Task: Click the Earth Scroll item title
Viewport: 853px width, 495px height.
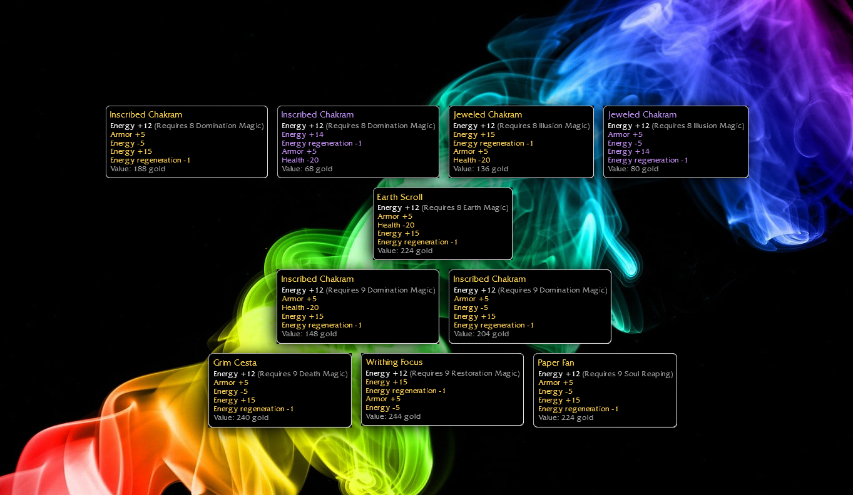Action: (399, 197)
